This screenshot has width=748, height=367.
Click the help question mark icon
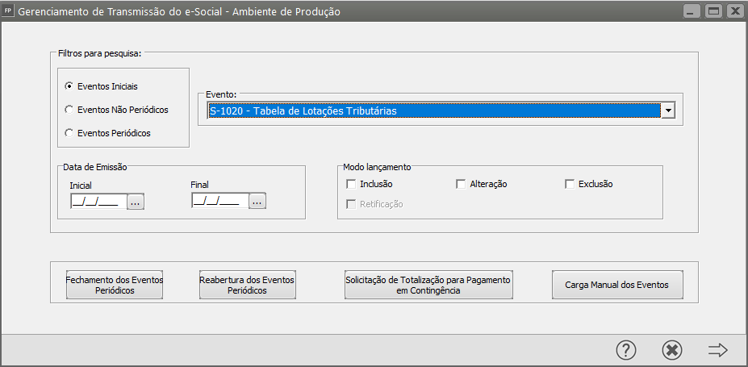pos(626,350)
